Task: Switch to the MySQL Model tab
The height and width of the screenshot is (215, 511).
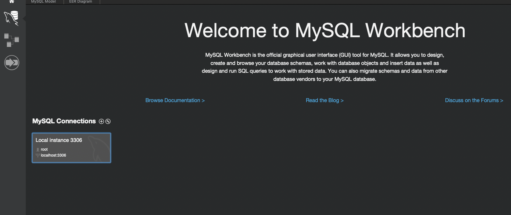Action: (43, 2)
